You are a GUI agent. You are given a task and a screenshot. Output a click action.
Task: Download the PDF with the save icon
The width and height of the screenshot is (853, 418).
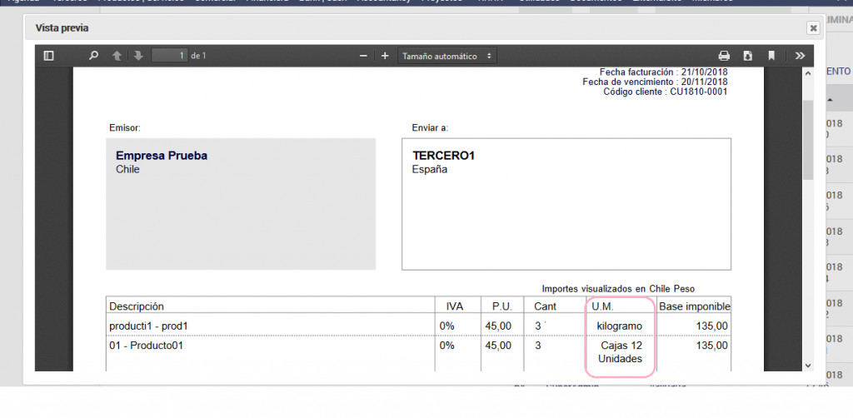coord(748,56)
